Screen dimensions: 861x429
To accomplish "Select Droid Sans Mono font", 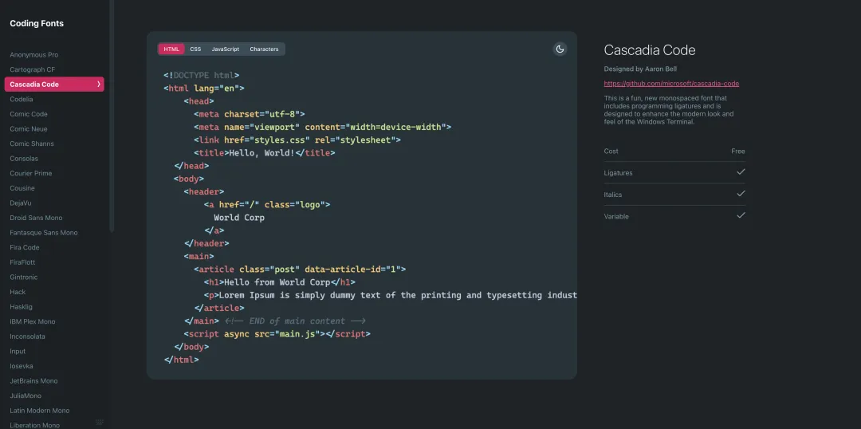I will click(x=36, y=218).
